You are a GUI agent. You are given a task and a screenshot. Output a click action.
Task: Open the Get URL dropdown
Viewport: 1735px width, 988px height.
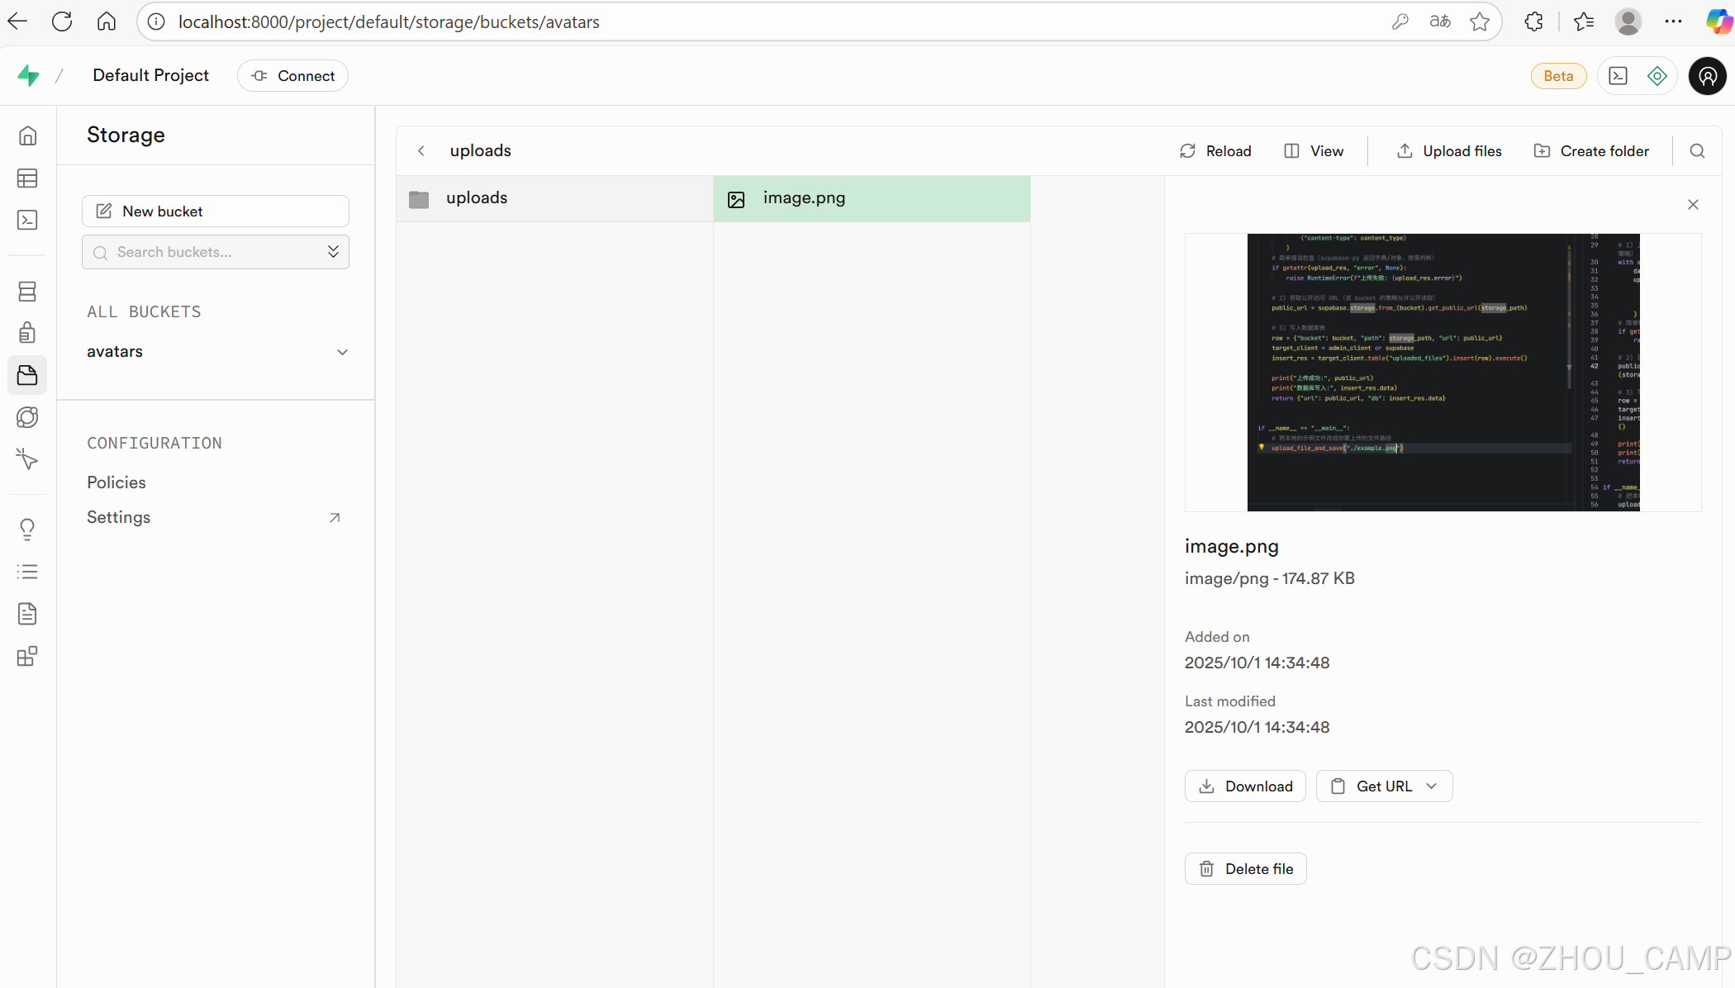coord(1384,786)
